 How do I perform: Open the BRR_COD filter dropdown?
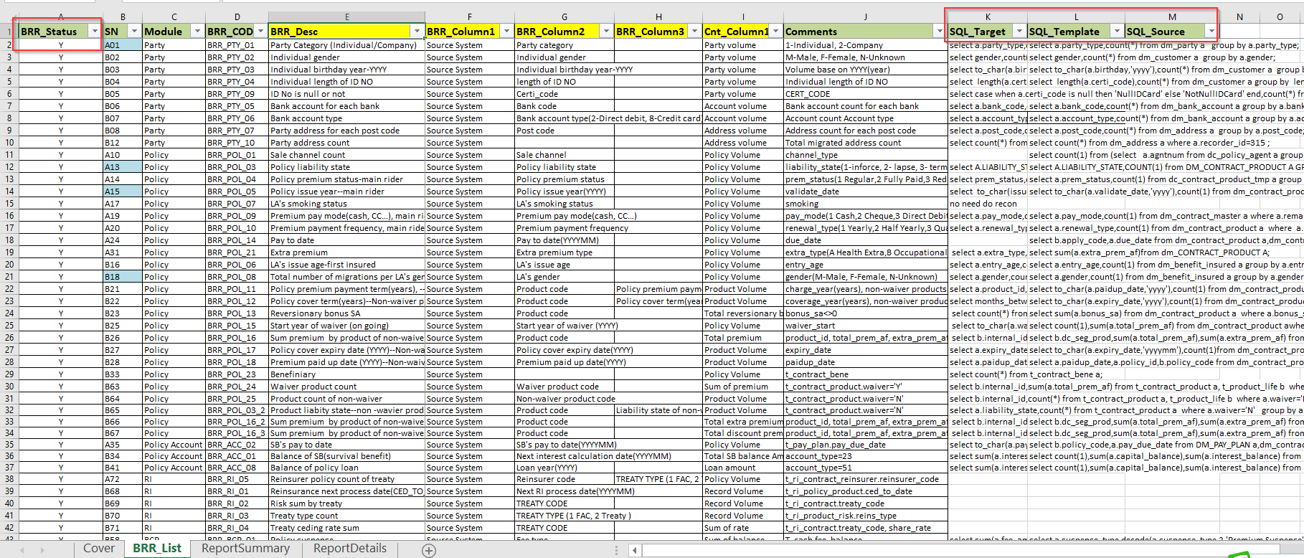tap(260, 32)
